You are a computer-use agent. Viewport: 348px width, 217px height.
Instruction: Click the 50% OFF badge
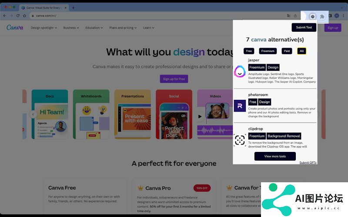pos(202,188)
